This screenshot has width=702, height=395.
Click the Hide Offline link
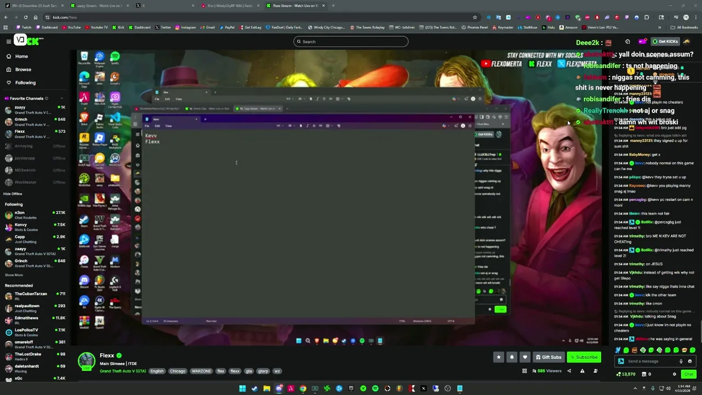pyautogui.click(x=13, y=194)
